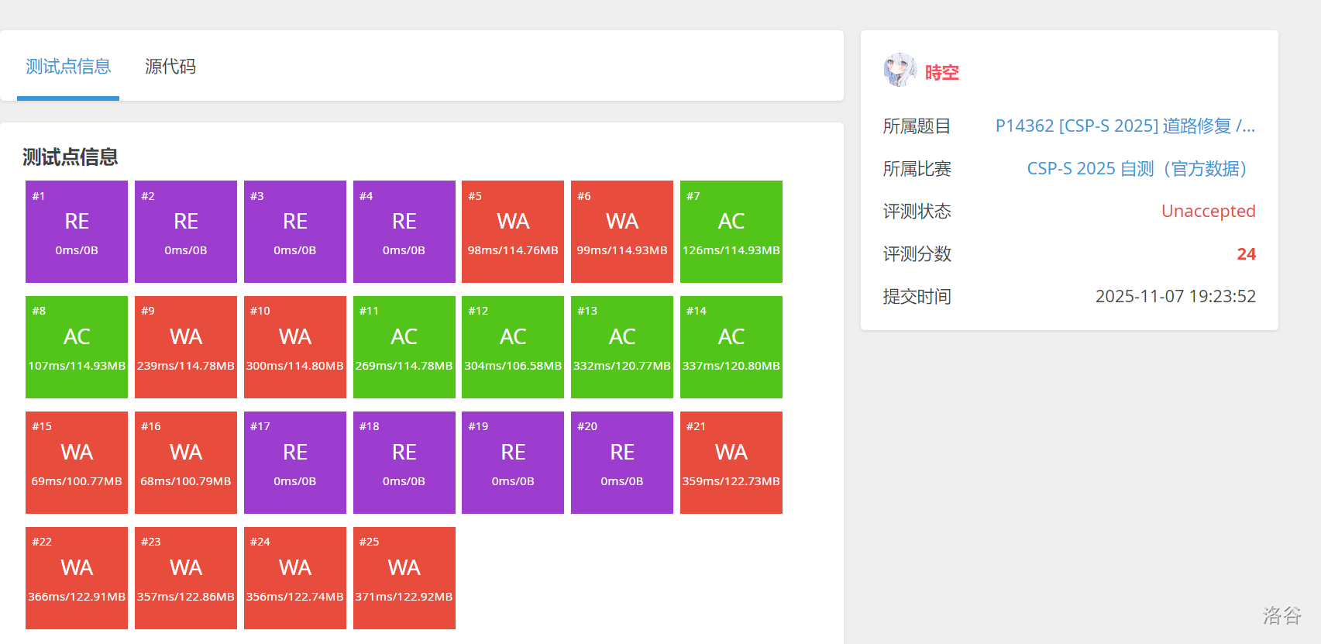Click test case #17 RE tile
Viewport: 1321px width, 644px height.
pyautogui.click(x=294, y=463)
